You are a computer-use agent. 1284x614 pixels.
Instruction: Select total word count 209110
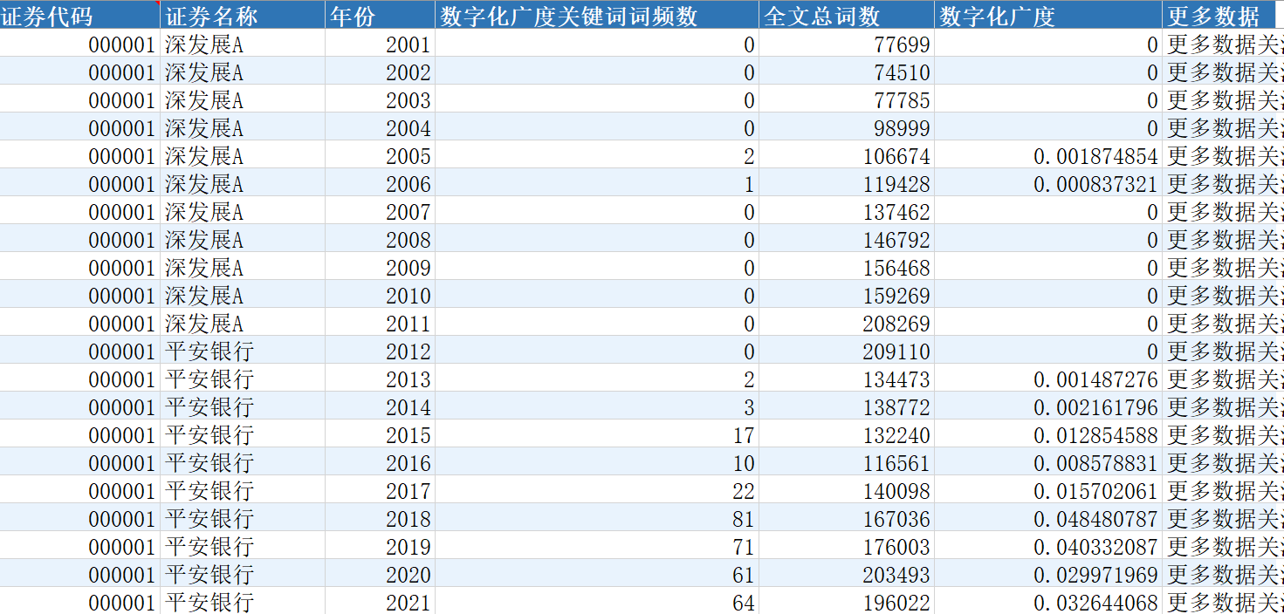coord(847,351)
